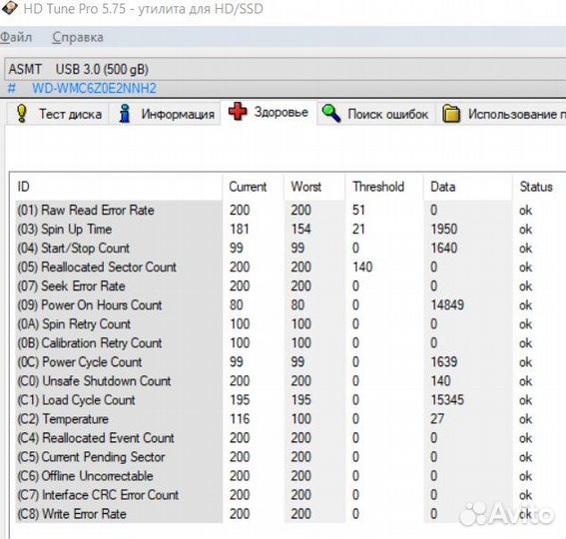This screenshot has height=539, width=566.
Task: Switch to the Тест диска tab
Action: [58, 114]
